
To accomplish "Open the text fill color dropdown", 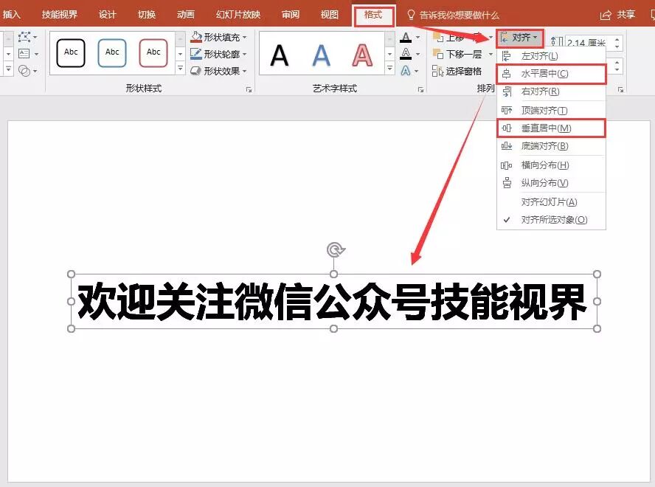I will click(417, 38).
